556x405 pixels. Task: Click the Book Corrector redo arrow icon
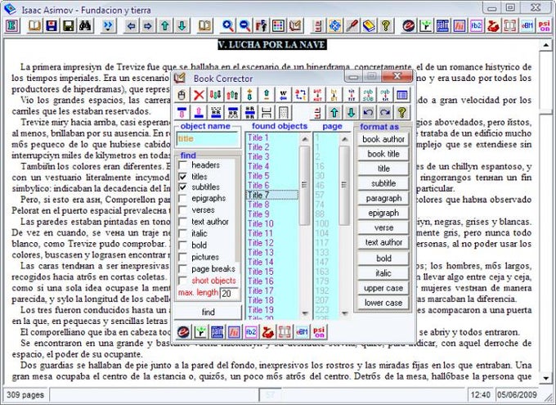(x=385, y=113)
